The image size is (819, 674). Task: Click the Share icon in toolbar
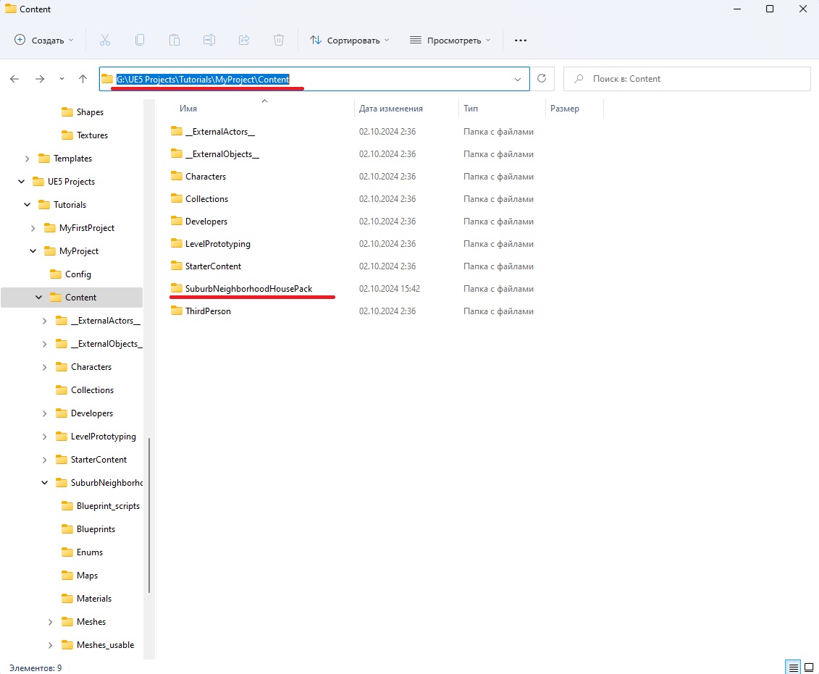[244, 41]
